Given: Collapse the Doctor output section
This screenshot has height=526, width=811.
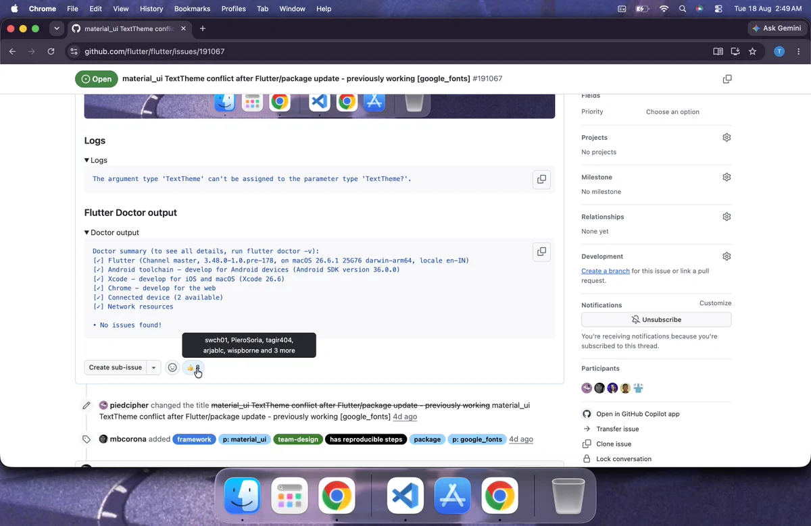Looking at the screenshot, I should 87,232.
